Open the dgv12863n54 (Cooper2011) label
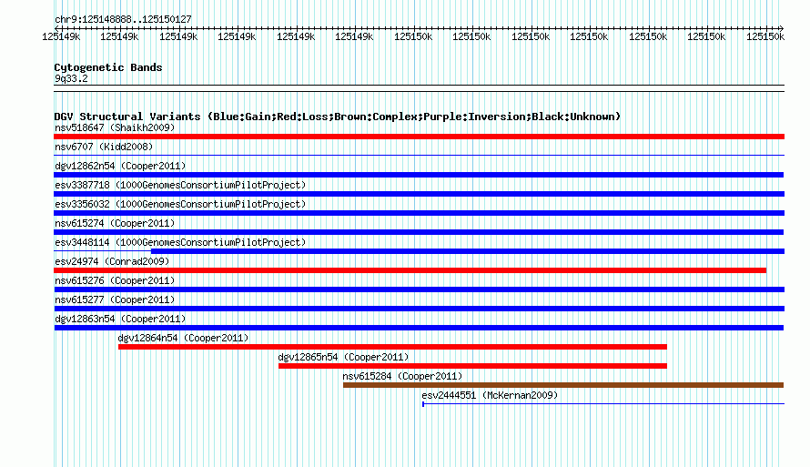The width and height of the screenshot is (810, 467). tap(120, 319)
